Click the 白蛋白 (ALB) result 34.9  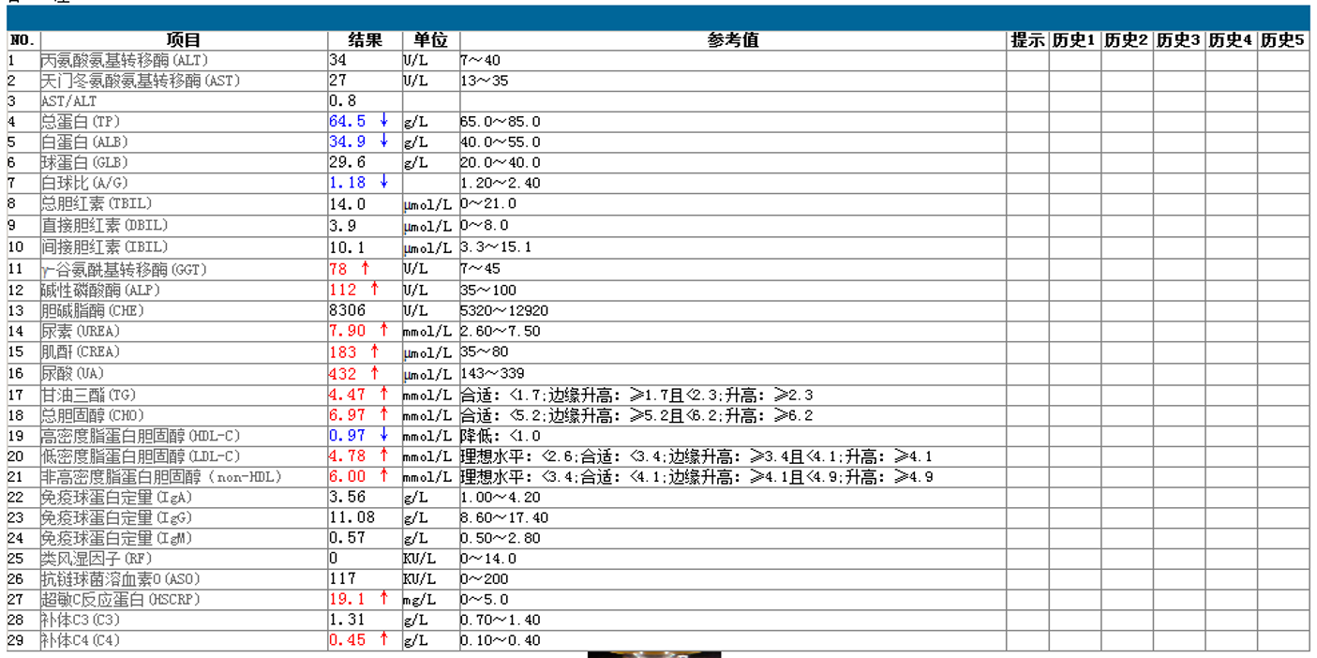[x=347, y=142]
